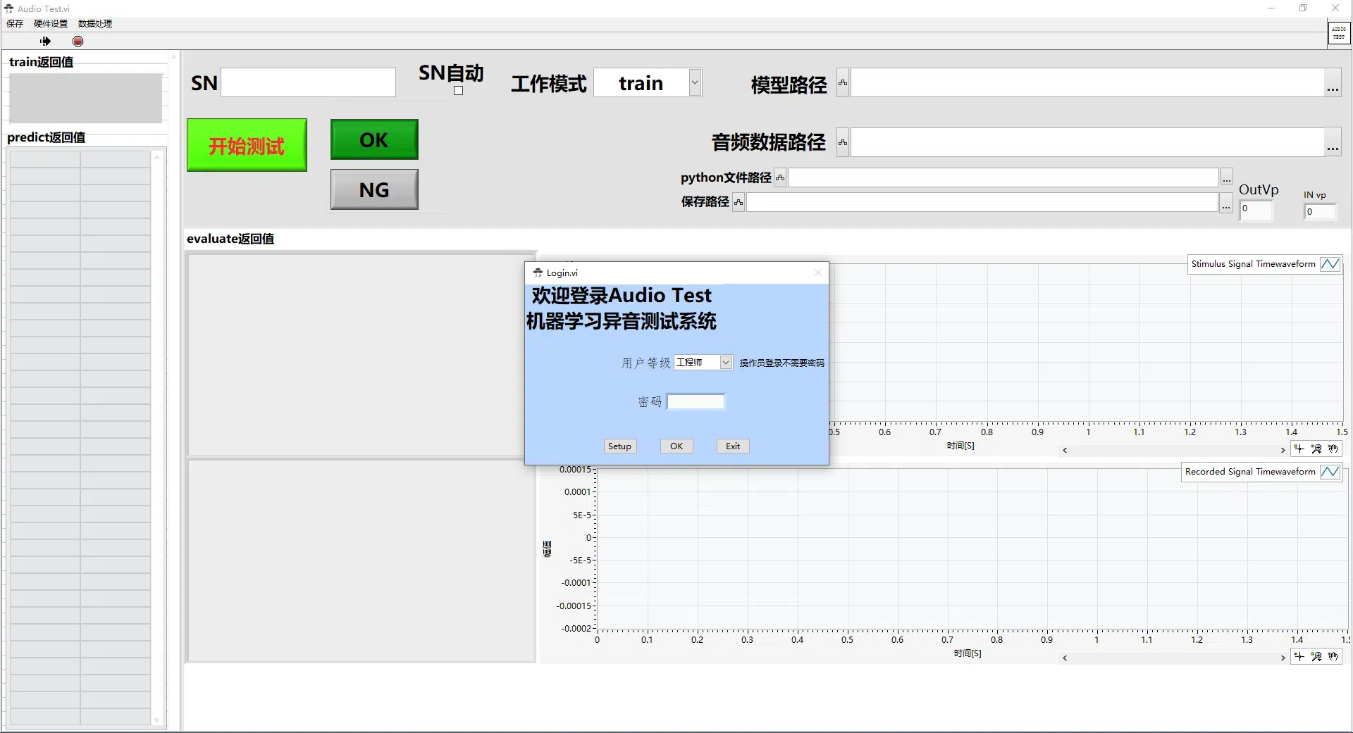Click first cell of predict返回值 table
The width and height of the screenshot is (1353, 733).
tap(45, 159)
